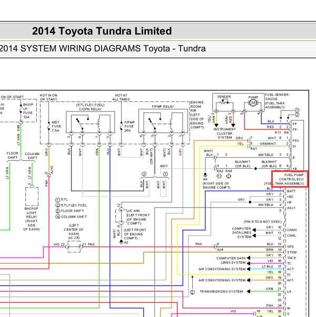Select the CANH terminal label
The height and width of the screenshot is (317, 316).
[292, 230]
